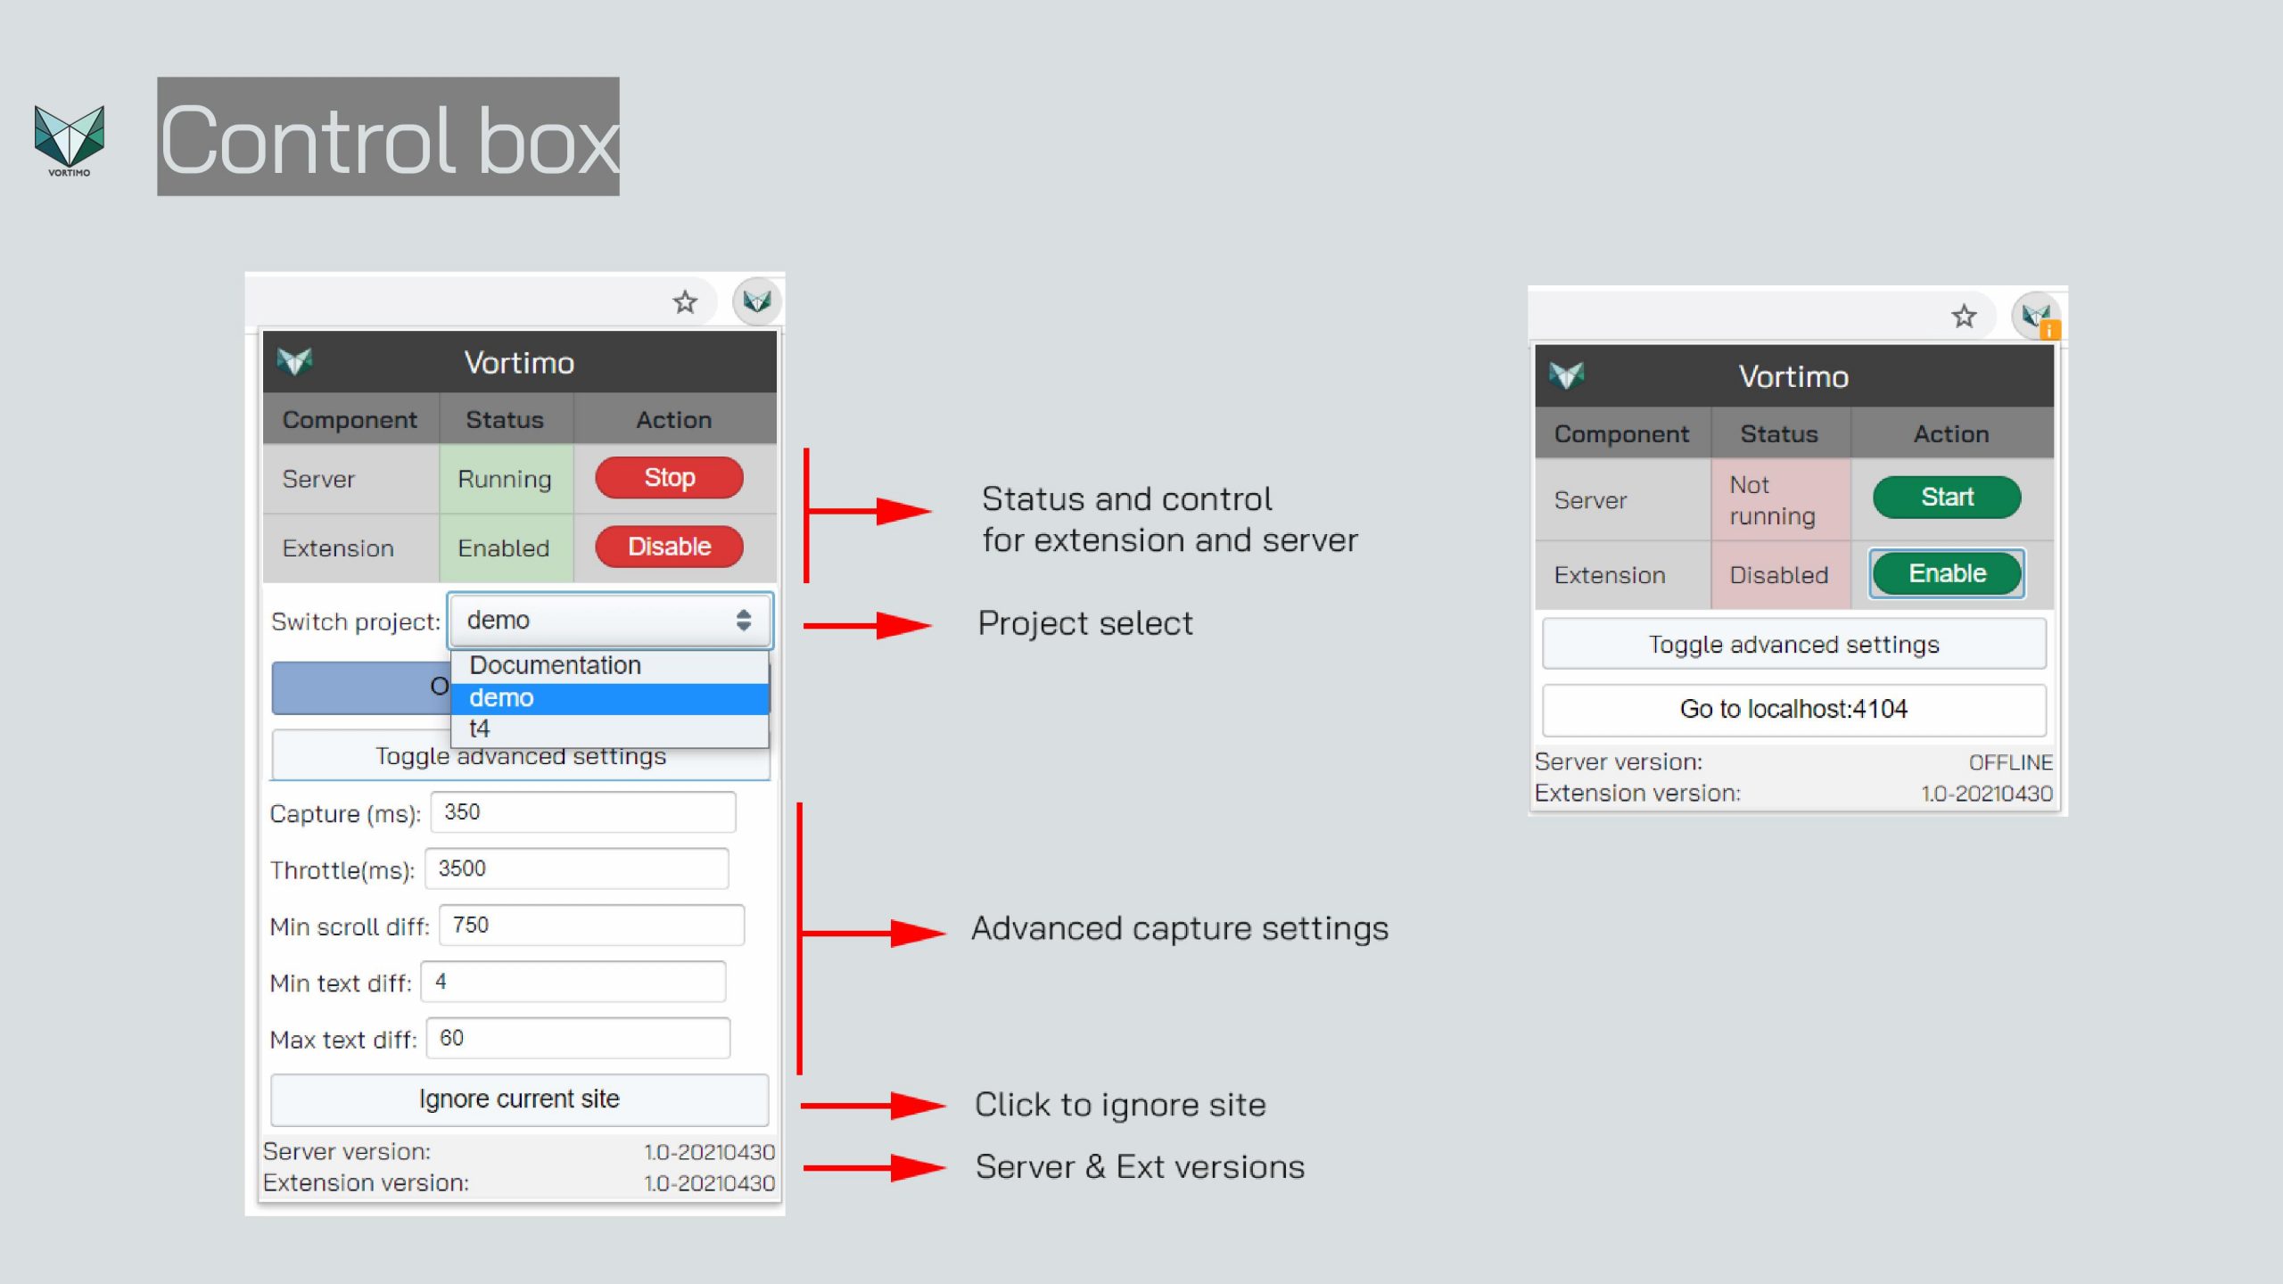Click the Vortimo logo in left popup header

294,362
